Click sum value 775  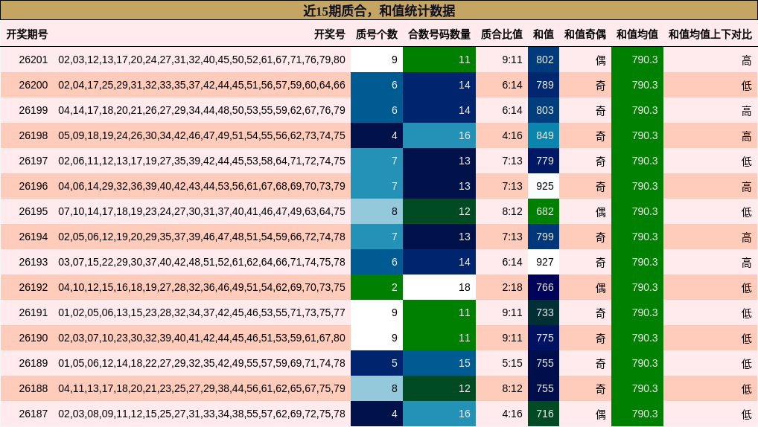click(544, 338)
